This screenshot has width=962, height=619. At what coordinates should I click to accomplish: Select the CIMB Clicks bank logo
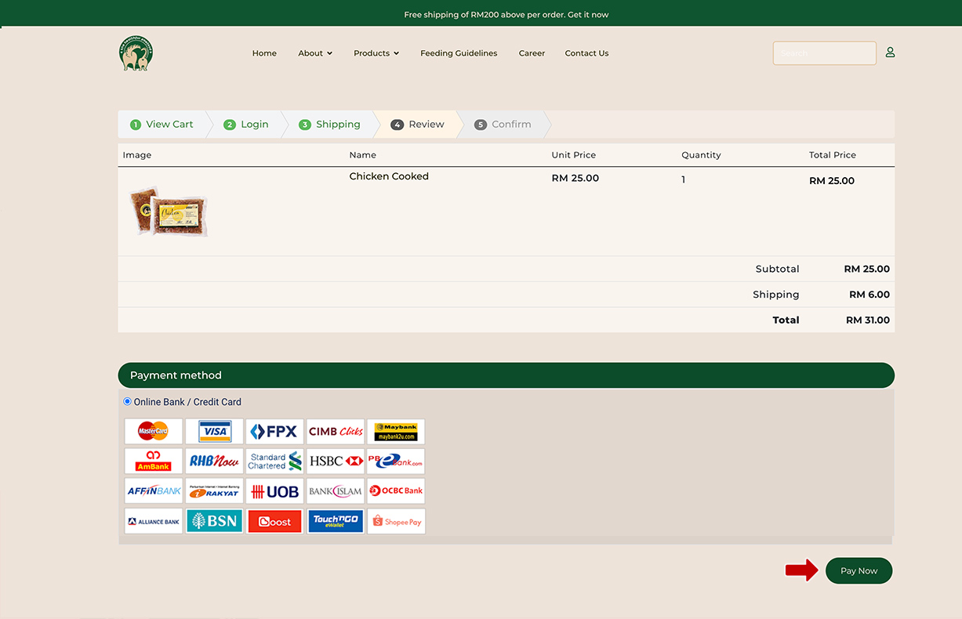click(336, 431)
